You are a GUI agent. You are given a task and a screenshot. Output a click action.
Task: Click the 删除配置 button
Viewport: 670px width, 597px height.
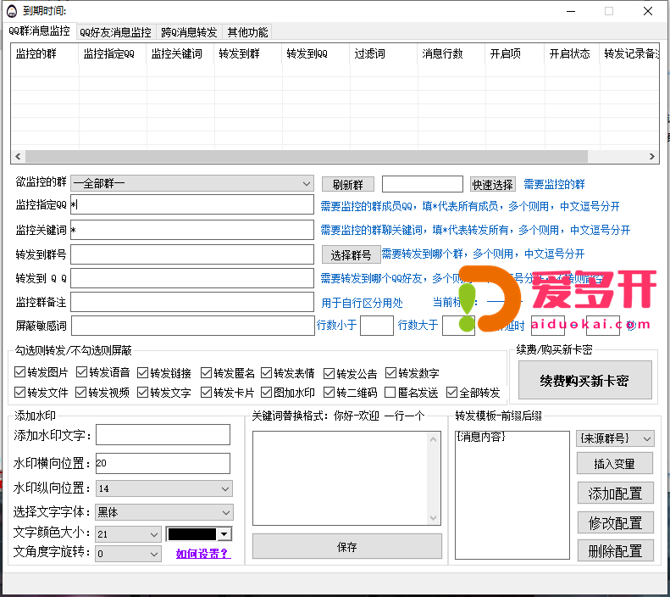(615, 551)
